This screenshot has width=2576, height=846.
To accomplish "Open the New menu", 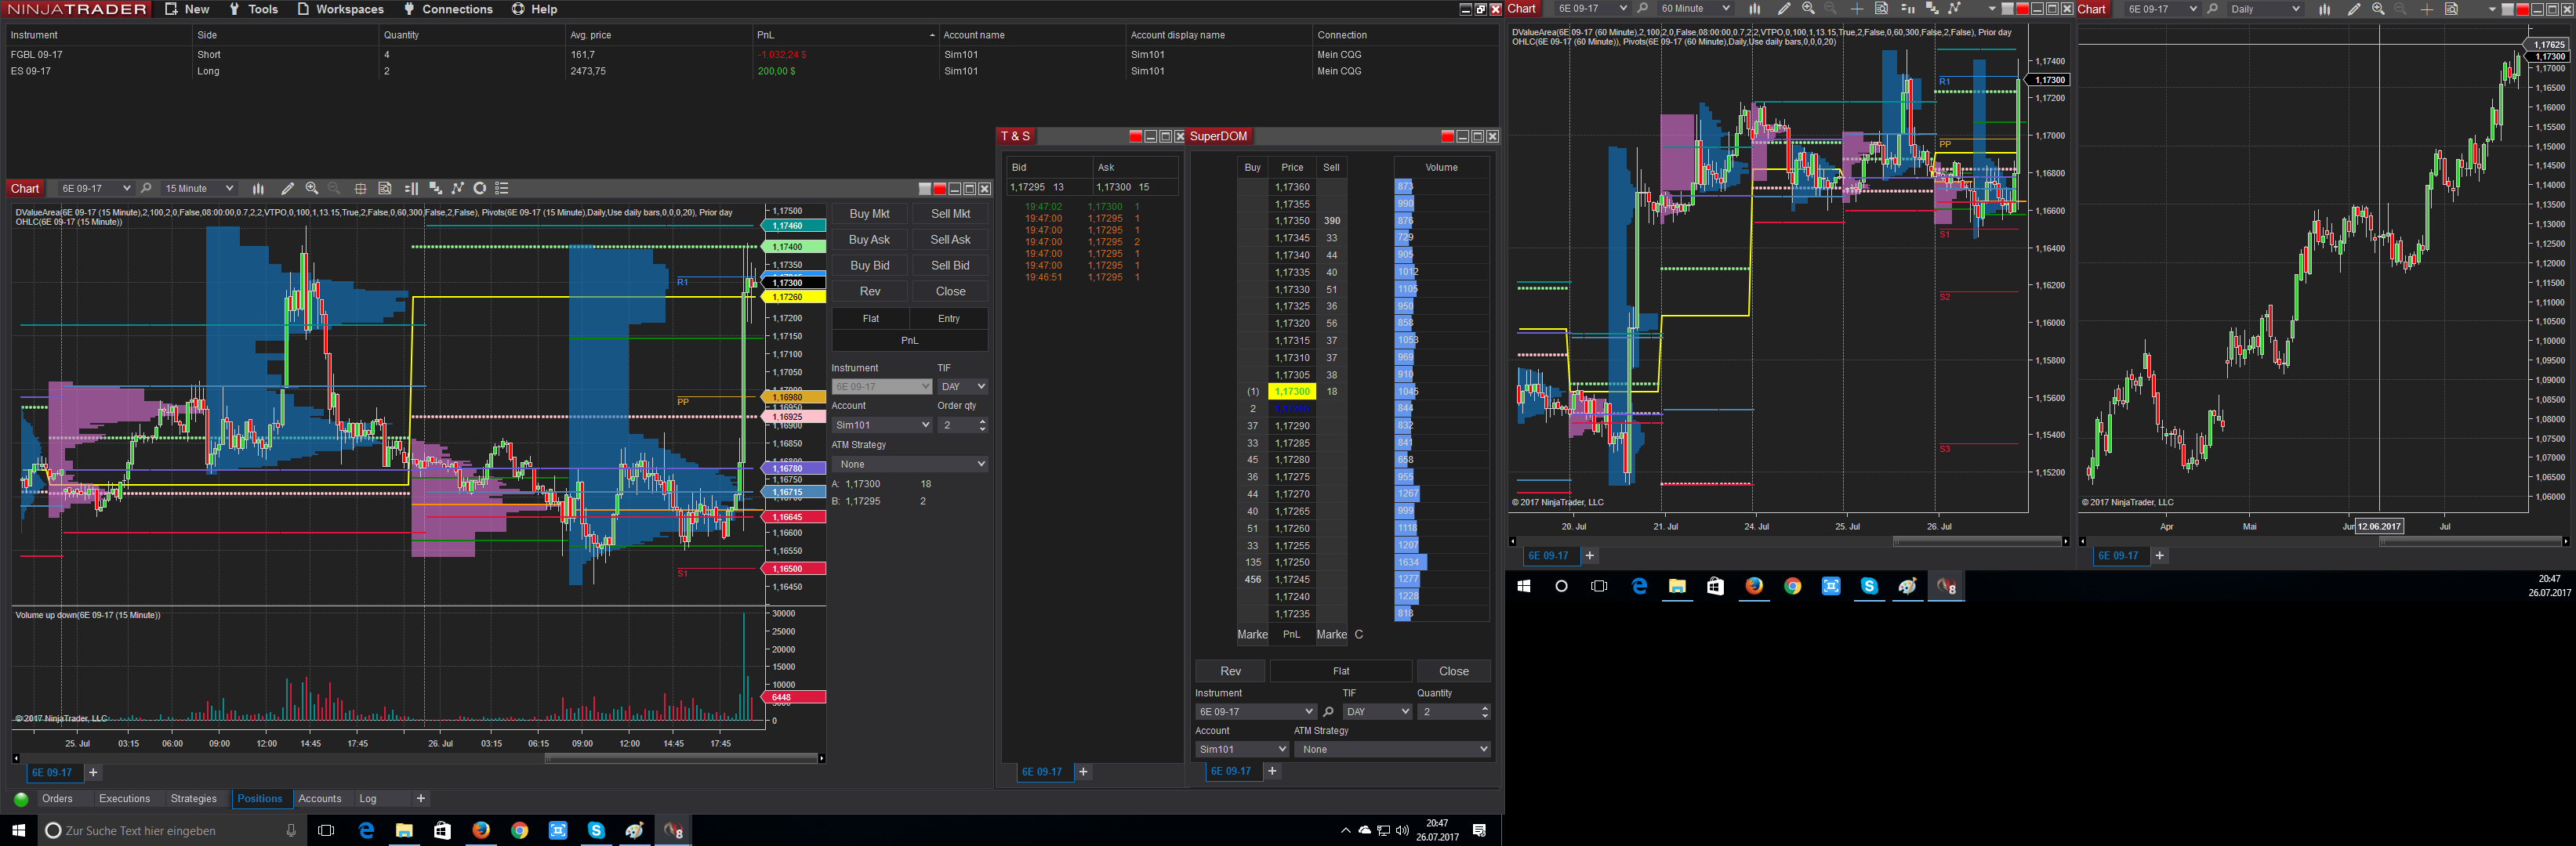I will (x=187, y=9).
